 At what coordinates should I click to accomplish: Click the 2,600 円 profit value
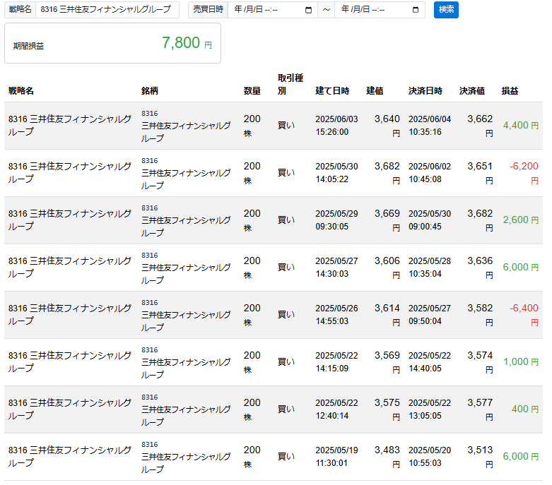(521, 220)
